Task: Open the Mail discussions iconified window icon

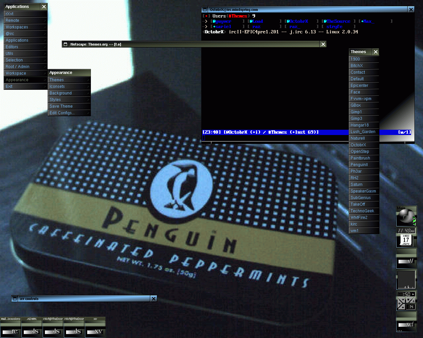Action: click(11, 327)
